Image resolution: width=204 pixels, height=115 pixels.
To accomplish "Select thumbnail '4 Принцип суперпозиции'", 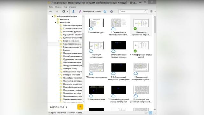I will (96, 45).
